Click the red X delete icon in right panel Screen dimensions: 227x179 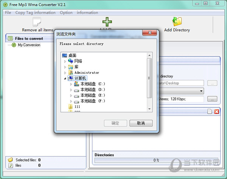(216, 111)
